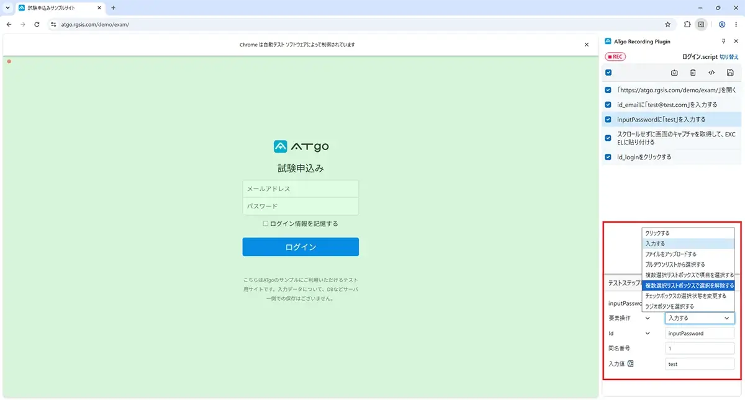Open the code view icon in plugin toolbar
Image resolution: width=745 pixels, height=400 pixels.
coord(711,73)
